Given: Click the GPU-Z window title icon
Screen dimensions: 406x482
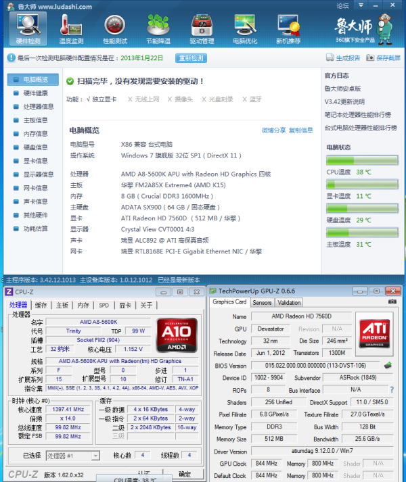Looking at the screenshot, I should click(212, 291).
